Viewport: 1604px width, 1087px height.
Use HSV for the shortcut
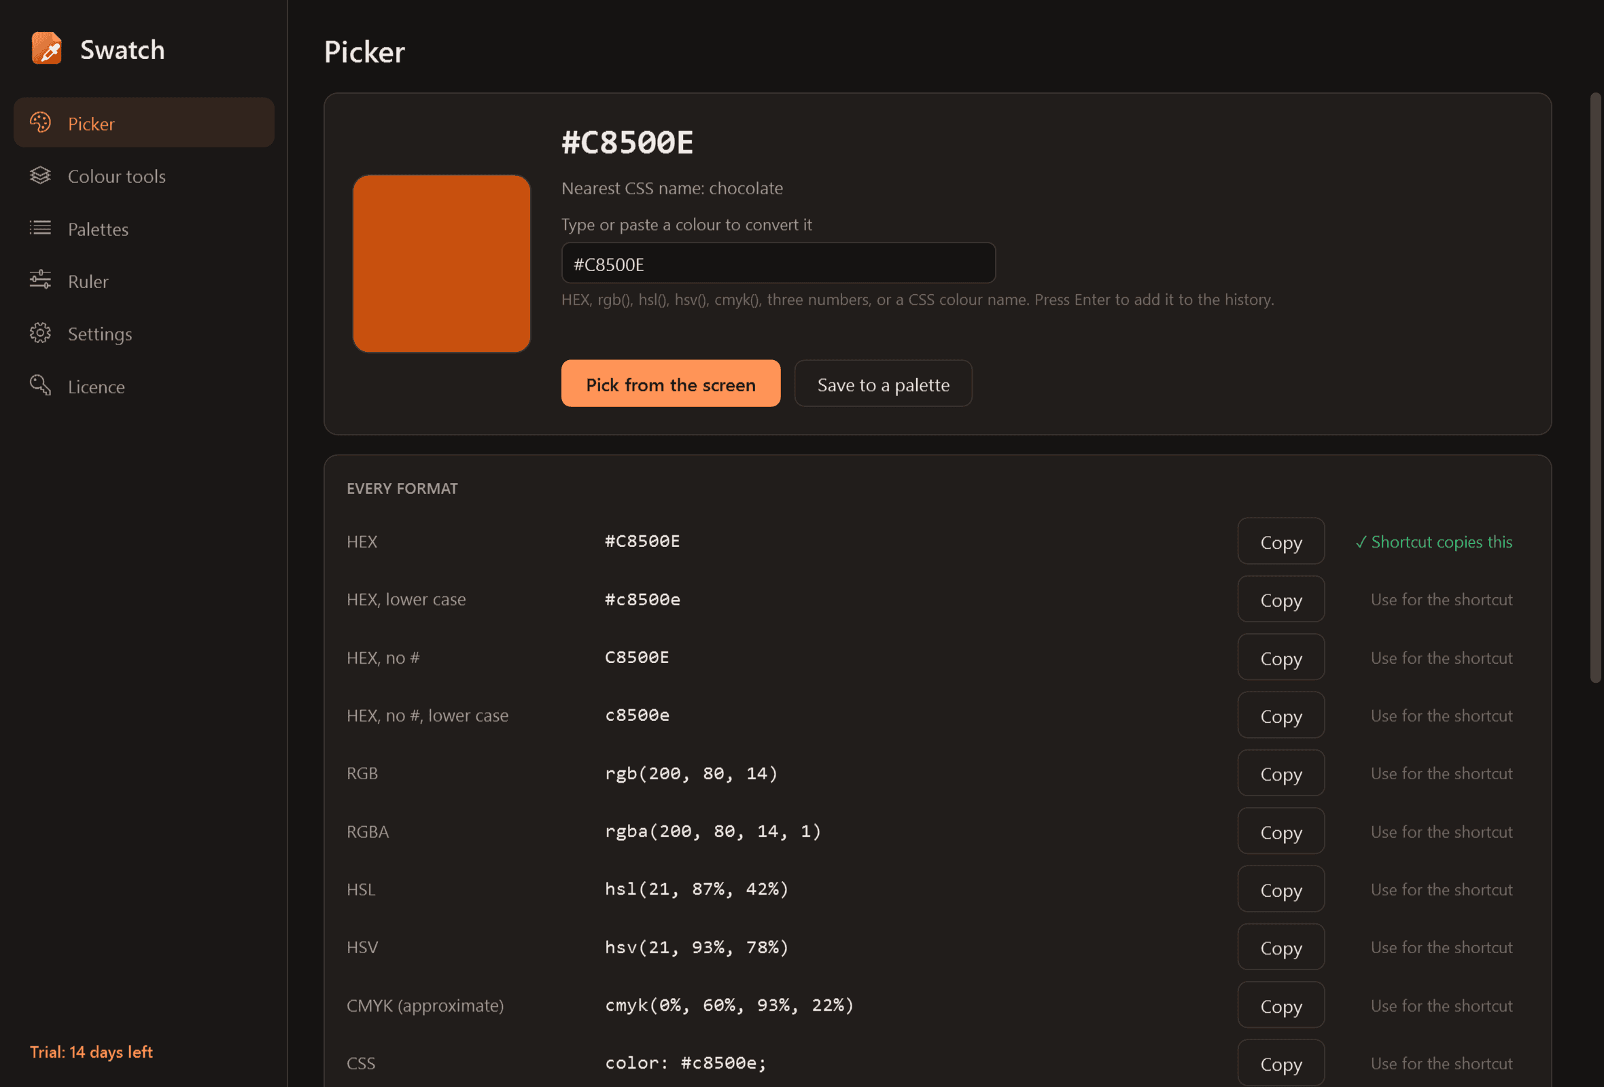coord(1441,947)
